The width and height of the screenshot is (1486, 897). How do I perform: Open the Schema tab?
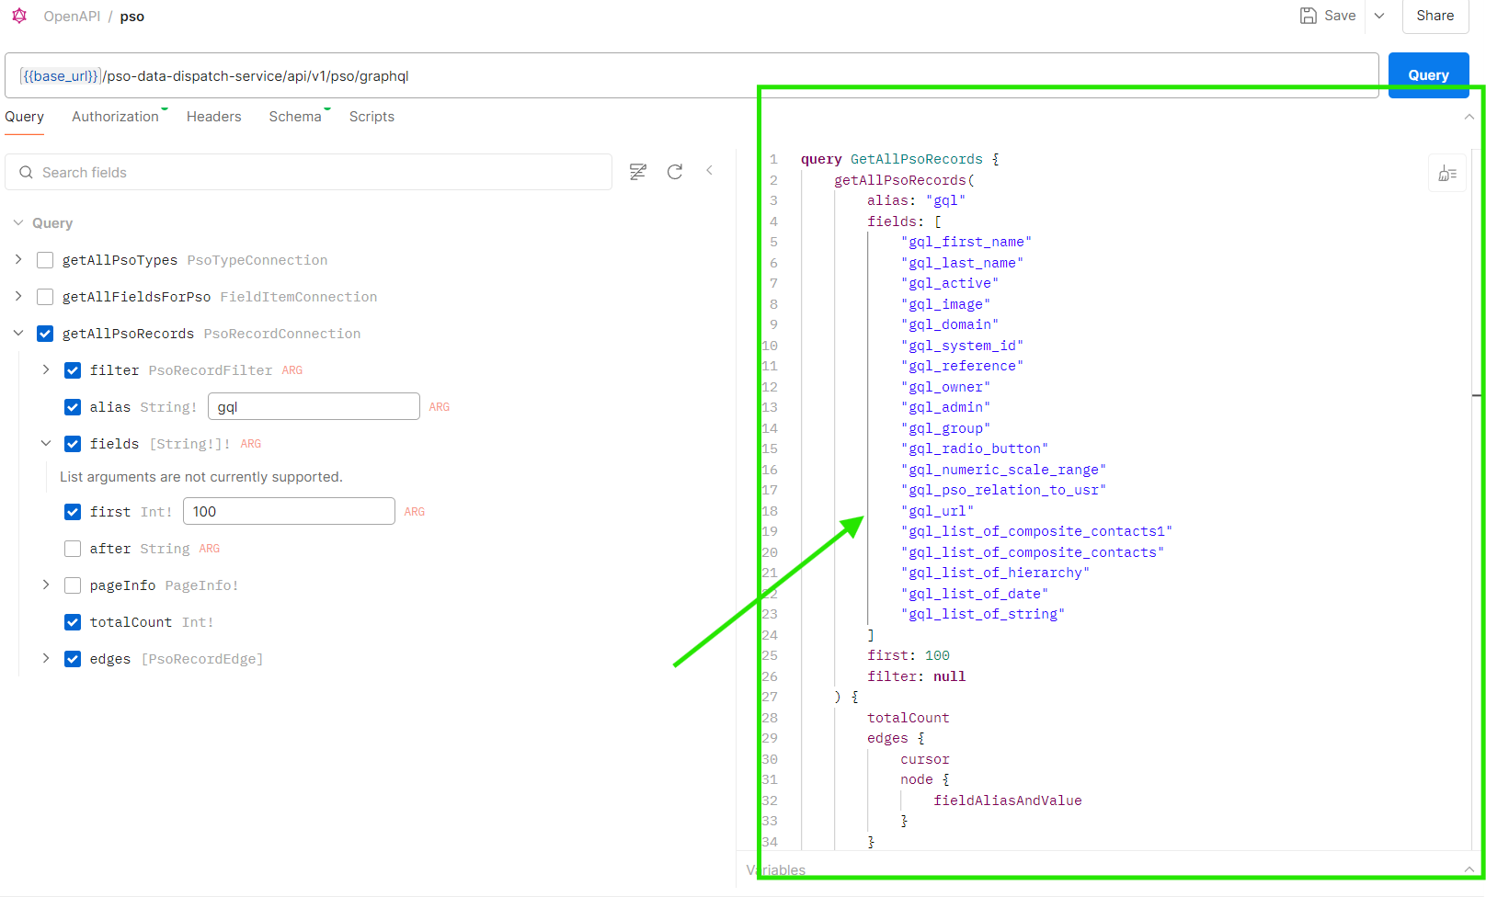coord(294,117)
